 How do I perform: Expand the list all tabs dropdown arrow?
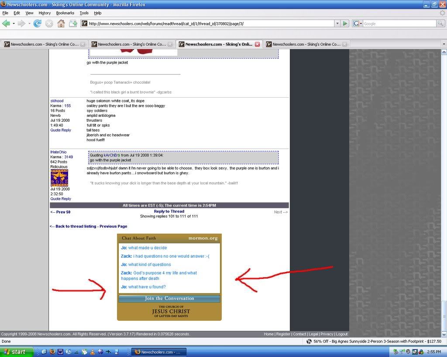tap(444, 44)
